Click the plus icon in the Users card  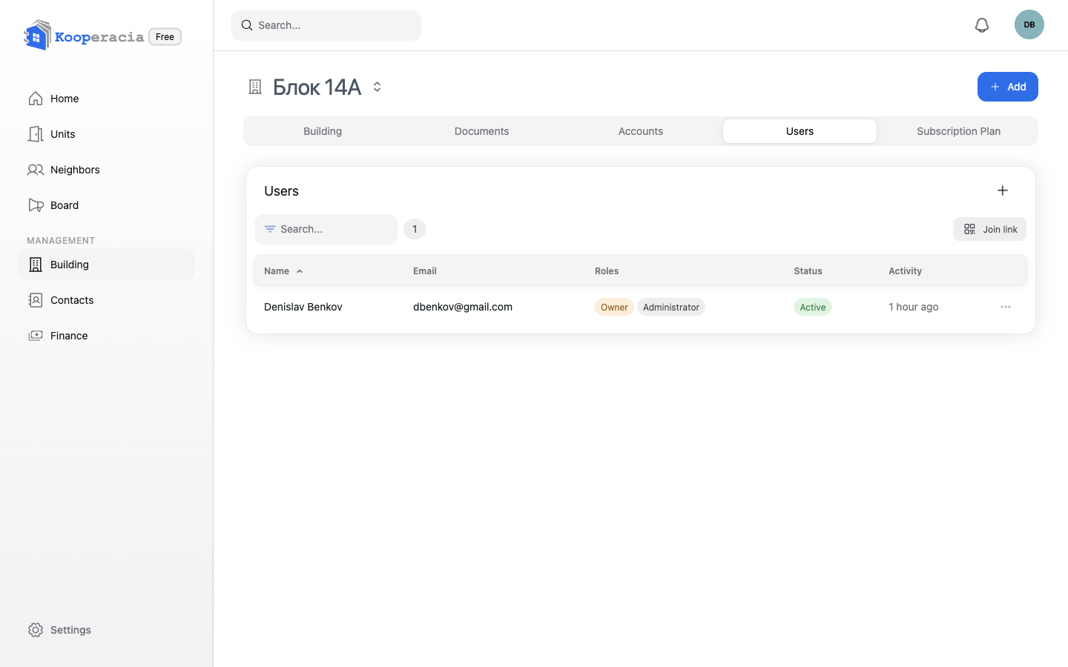click(x=1003, y=190)
